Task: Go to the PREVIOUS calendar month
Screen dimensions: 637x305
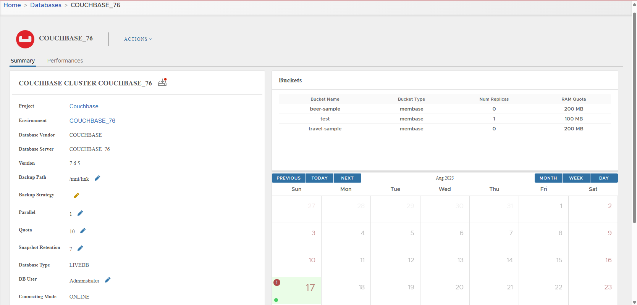Action: click(x=288, y=178)
